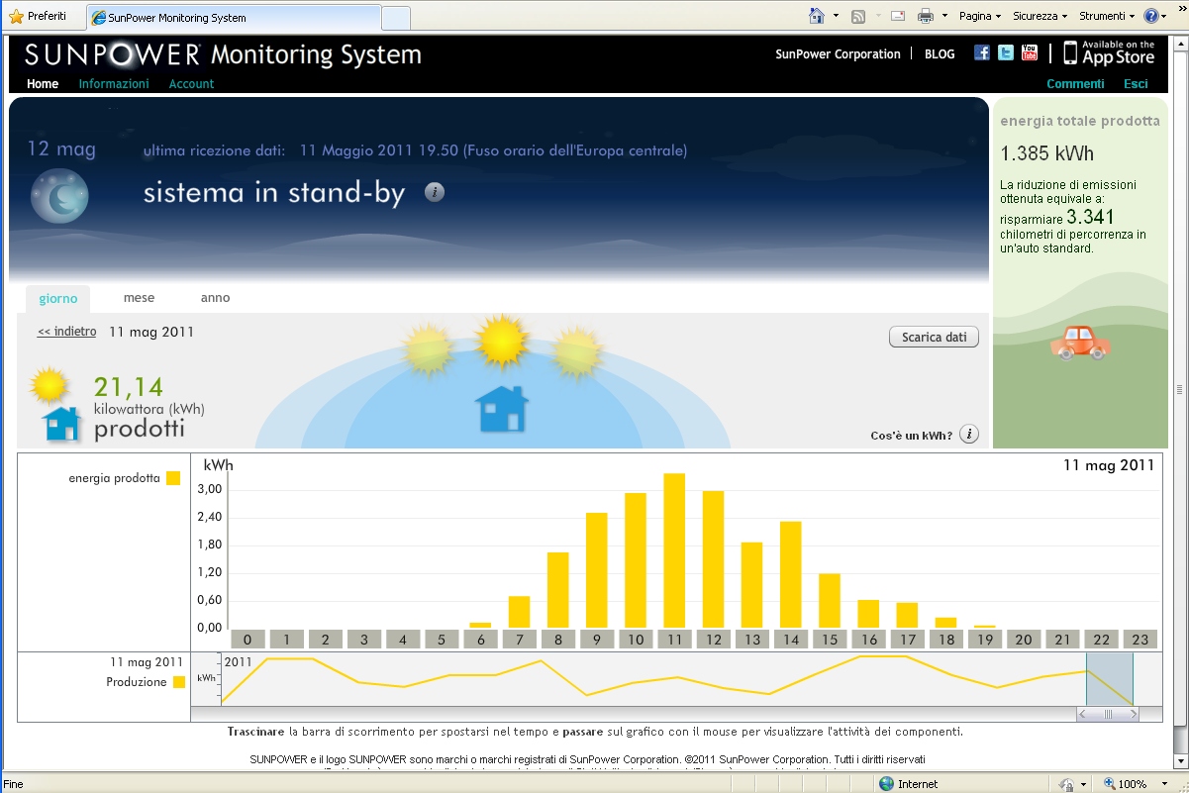Viewport: 1189px width, 793px height.
Task: Click the hour 14 production bar
Action: tap(790, 574)
